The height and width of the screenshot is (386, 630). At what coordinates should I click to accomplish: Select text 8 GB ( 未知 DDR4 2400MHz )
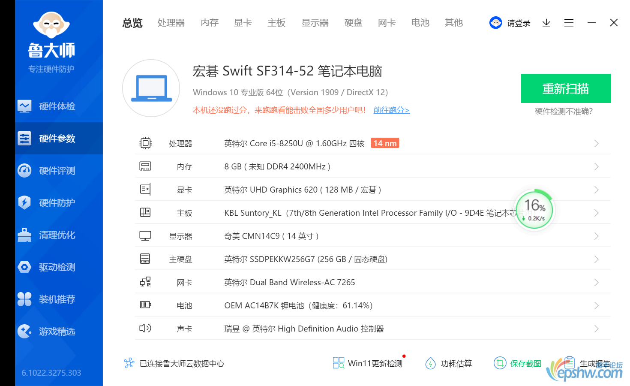(277, 166)
